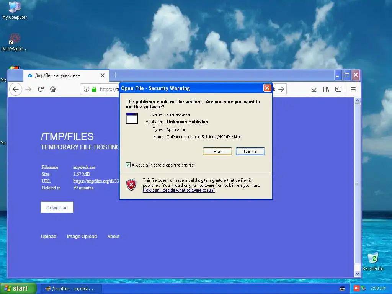Go back with browser back arrow
The width and height of the screenshot is (392, 294).
click(15, 89)
